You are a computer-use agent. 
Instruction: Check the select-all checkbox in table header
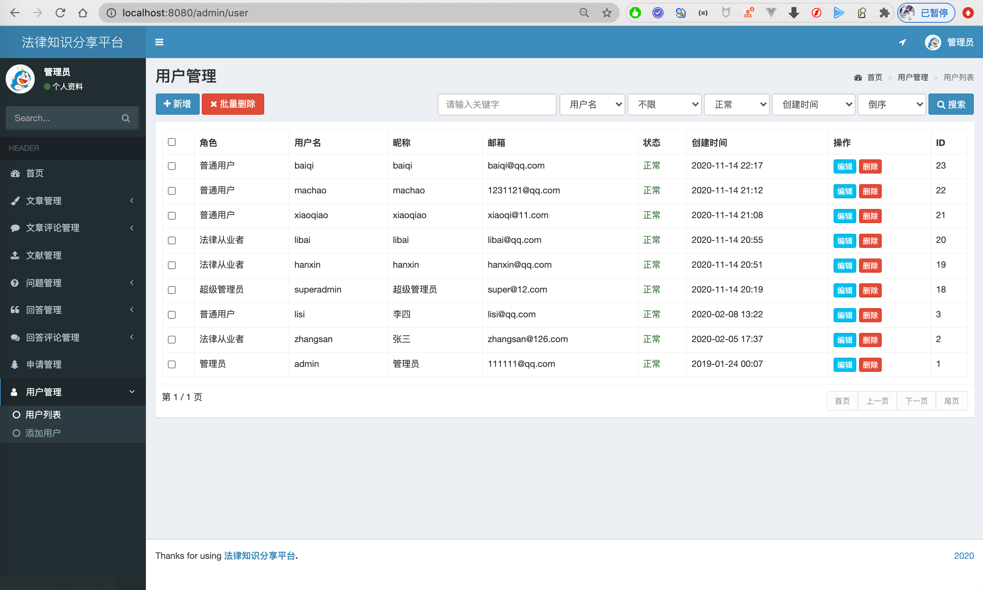point(172,142)
